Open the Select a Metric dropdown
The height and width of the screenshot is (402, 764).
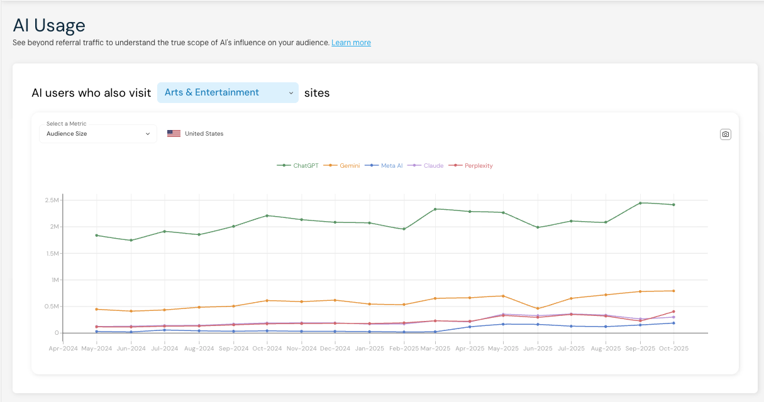coord(97,134)
